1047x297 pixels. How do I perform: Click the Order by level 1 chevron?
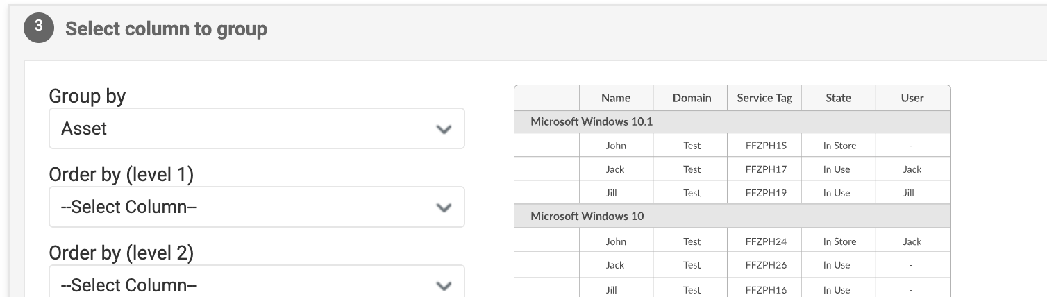pos(443,207)
